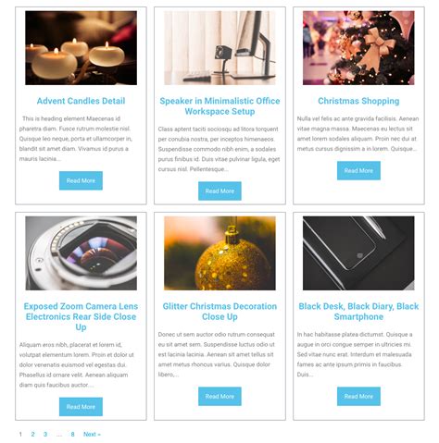Click Read More under Advent Candles Detail
Image resolution: width=439 pixels, height=443 pixels.
click(x=81, y=180)
